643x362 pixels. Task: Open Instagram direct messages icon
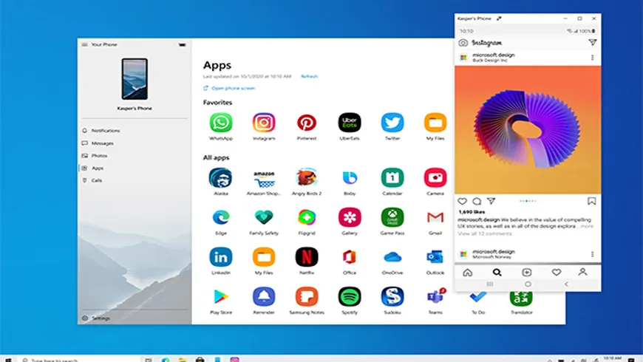[592, 42]
